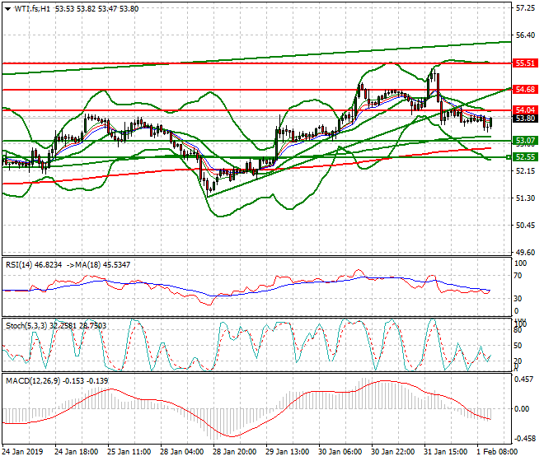Click the 30 Jan 22:00 time label
544x461 pixels.
click(x=392, y=452)
